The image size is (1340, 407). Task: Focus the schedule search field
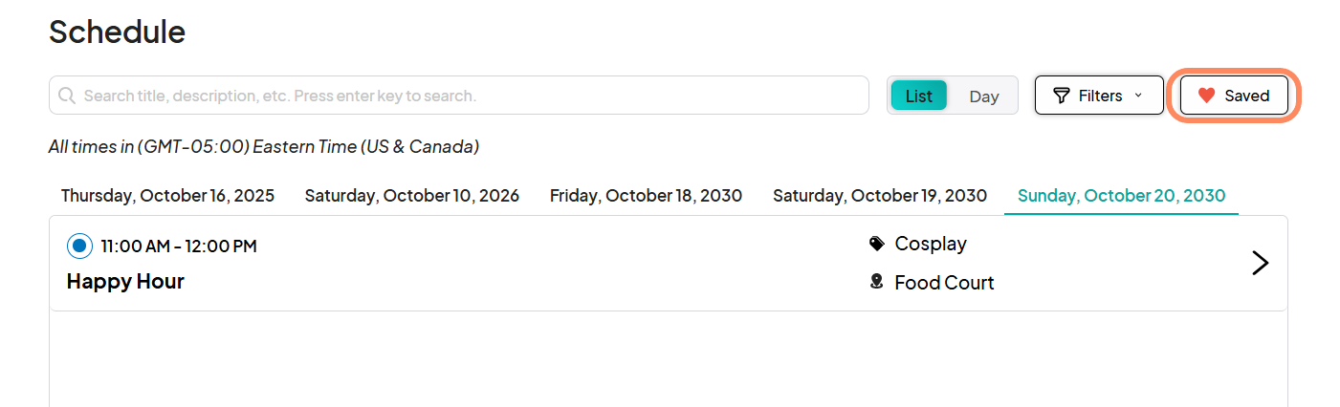click(x=459, y=96)
